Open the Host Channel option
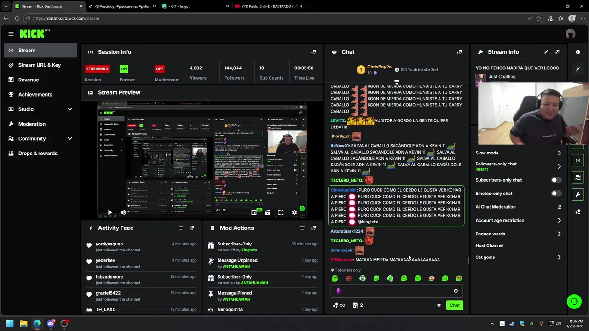Screen dimensions: 589x331 [489, 245]
